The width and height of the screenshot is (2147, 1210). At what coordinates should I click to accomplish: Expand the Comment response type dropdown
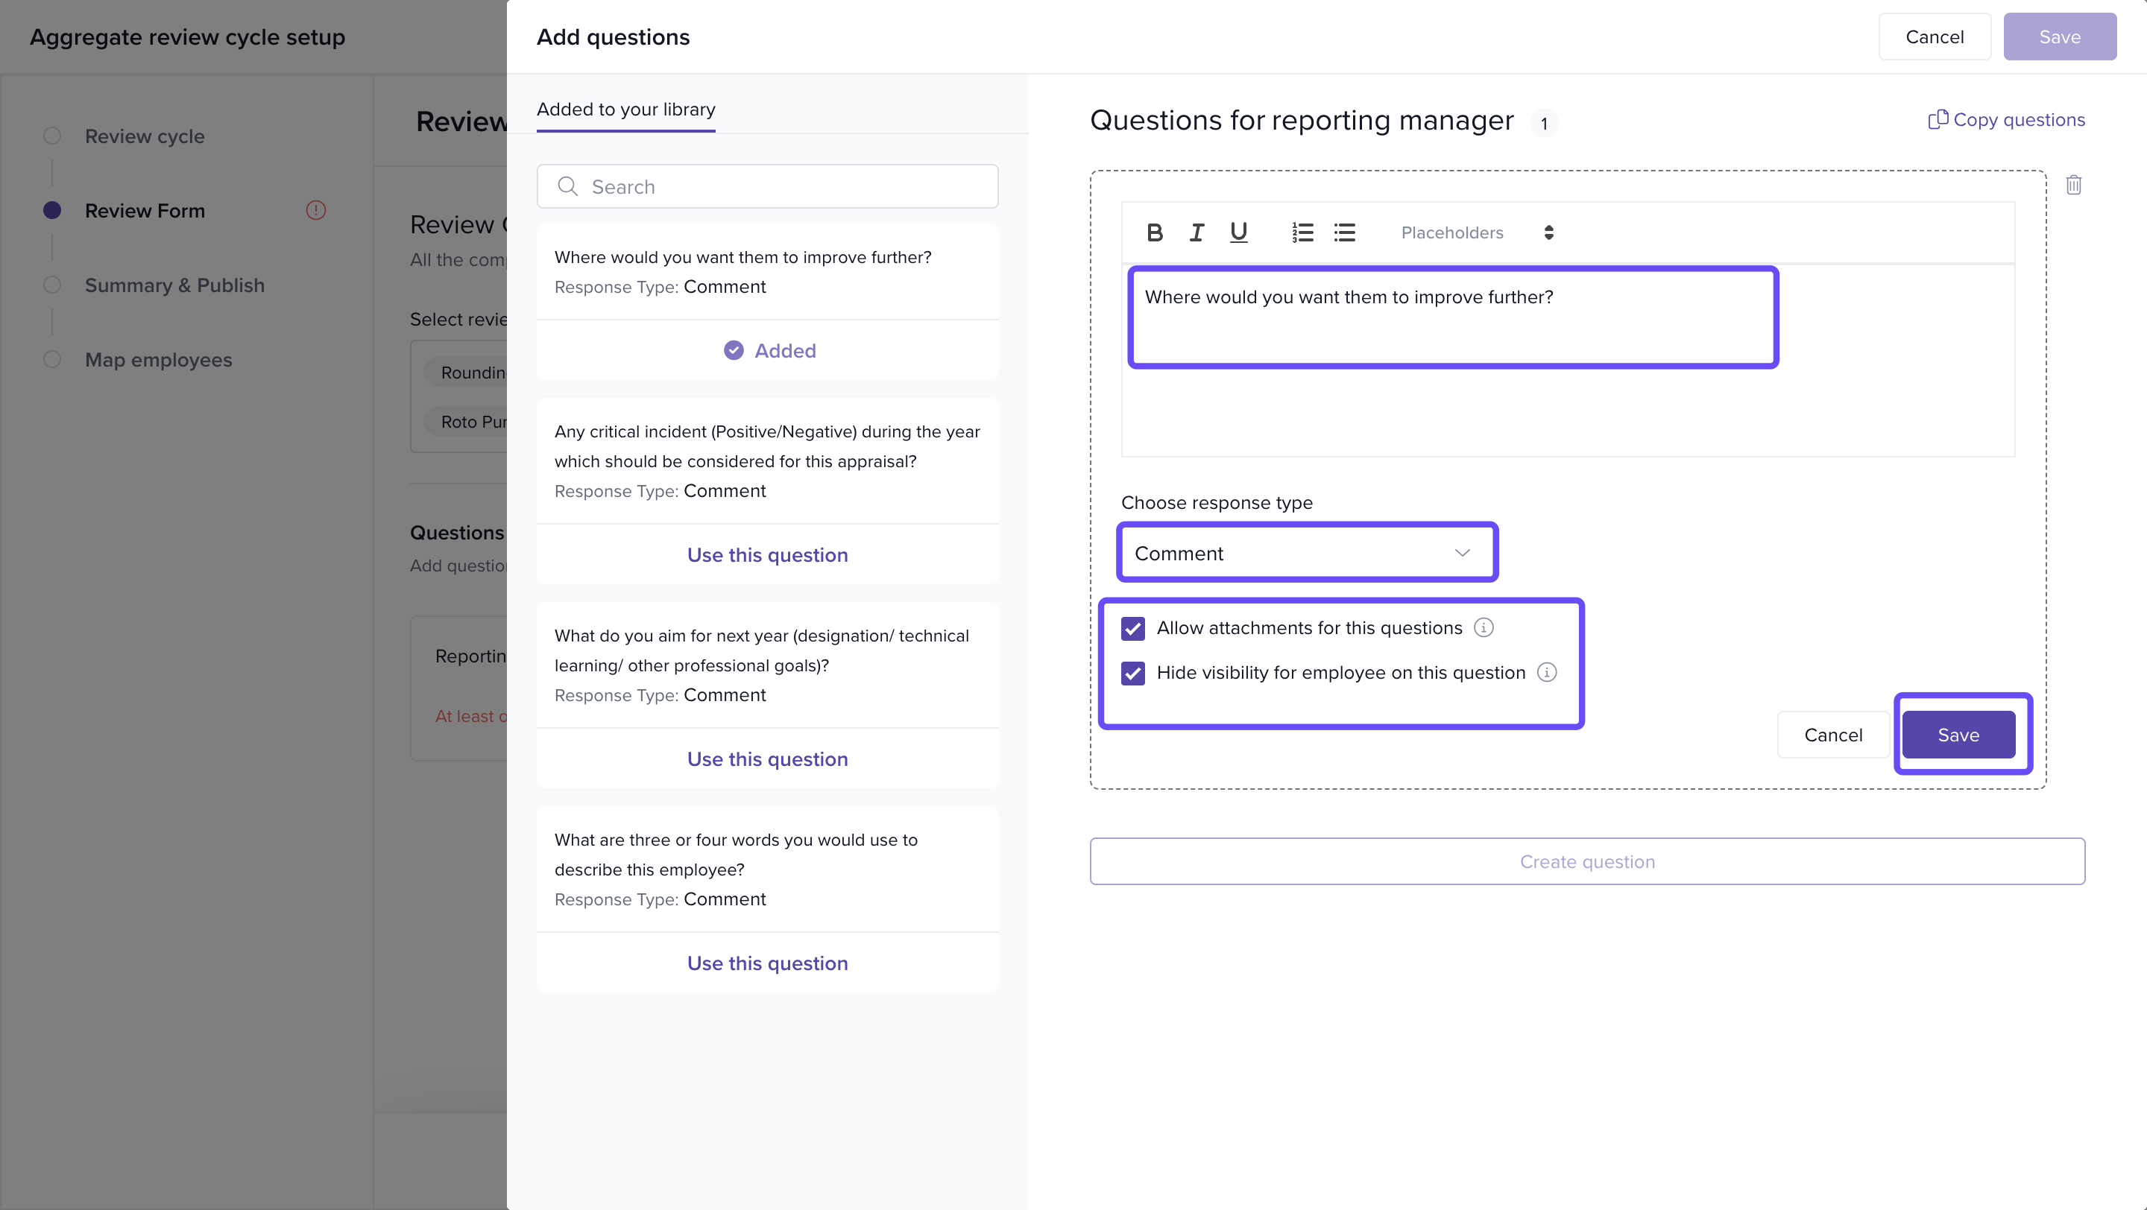pos(1306,553)
